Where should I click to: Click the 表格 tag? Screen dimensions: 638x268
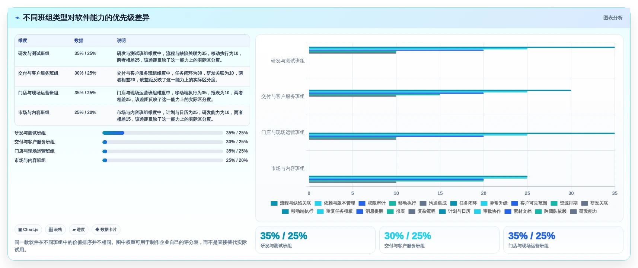pos(55,230)
